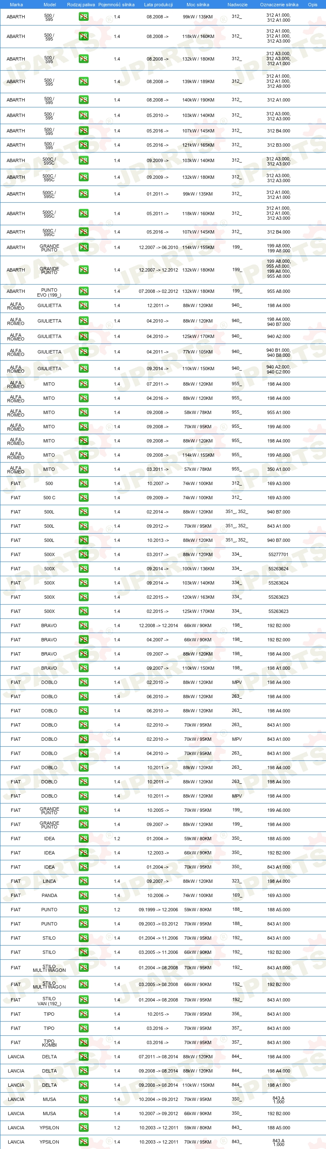This screenshot has height=1149, width=326.
Task: Select the engine code 350 A1.000
Action: 278,469
